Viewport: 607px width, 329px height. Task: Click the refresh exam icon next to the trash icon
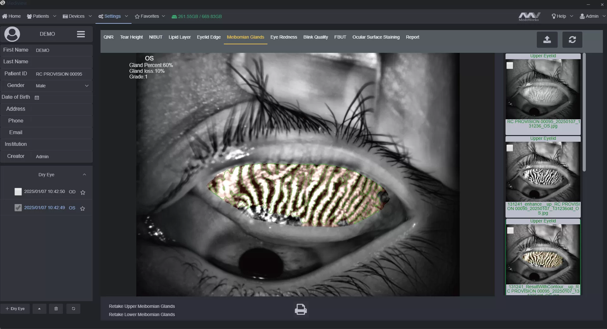pos(73,309)
